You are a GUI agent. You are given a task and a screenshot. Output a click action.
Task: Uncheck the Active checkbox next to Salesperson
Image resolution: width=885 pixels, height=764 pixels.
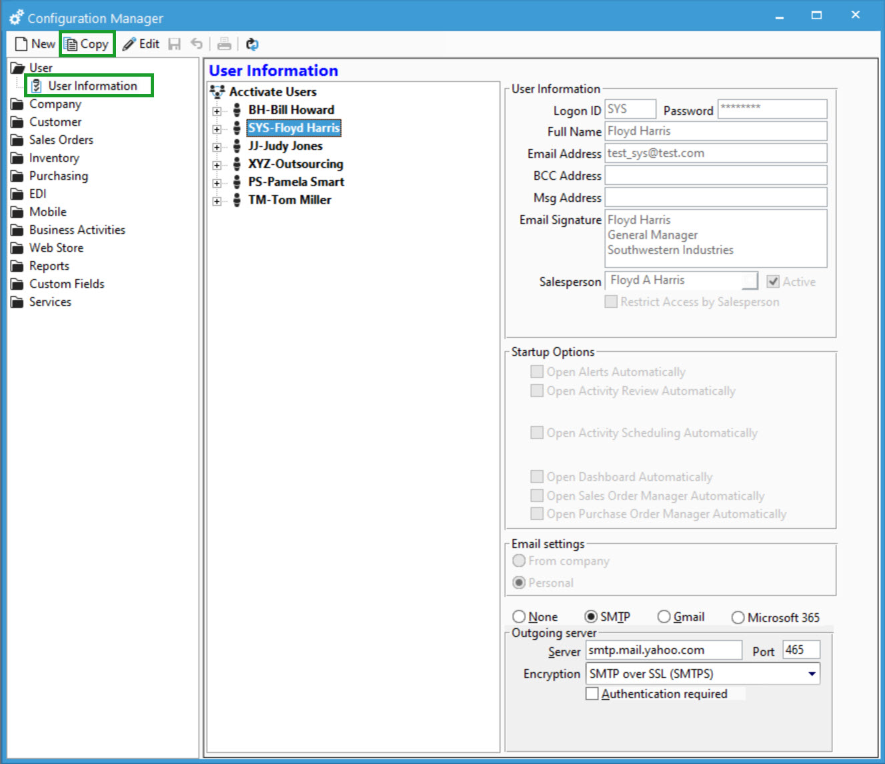(772, 281)
